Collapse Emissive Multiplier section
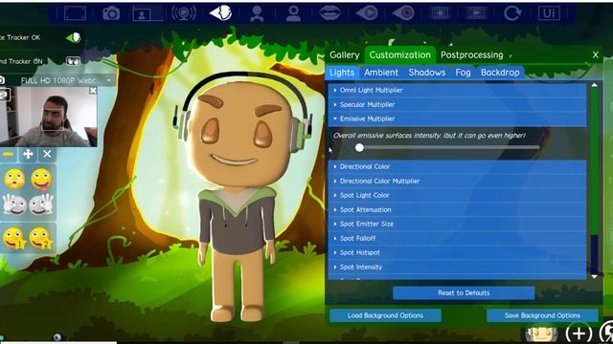The width and height of the screenshot is (613, 344). click(x=457, y=118)
